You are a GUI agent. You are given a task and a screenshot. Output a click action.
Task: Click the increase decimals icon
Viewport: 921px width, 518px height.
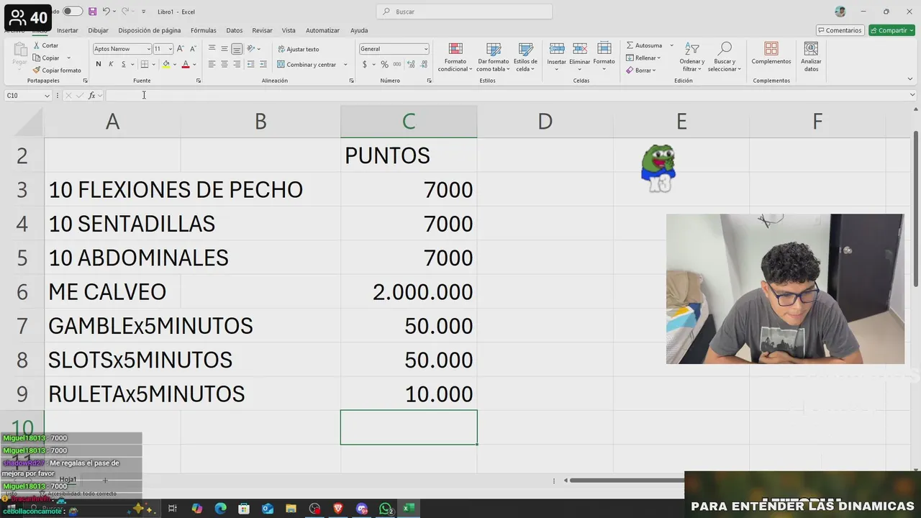(x=409, y=64)
